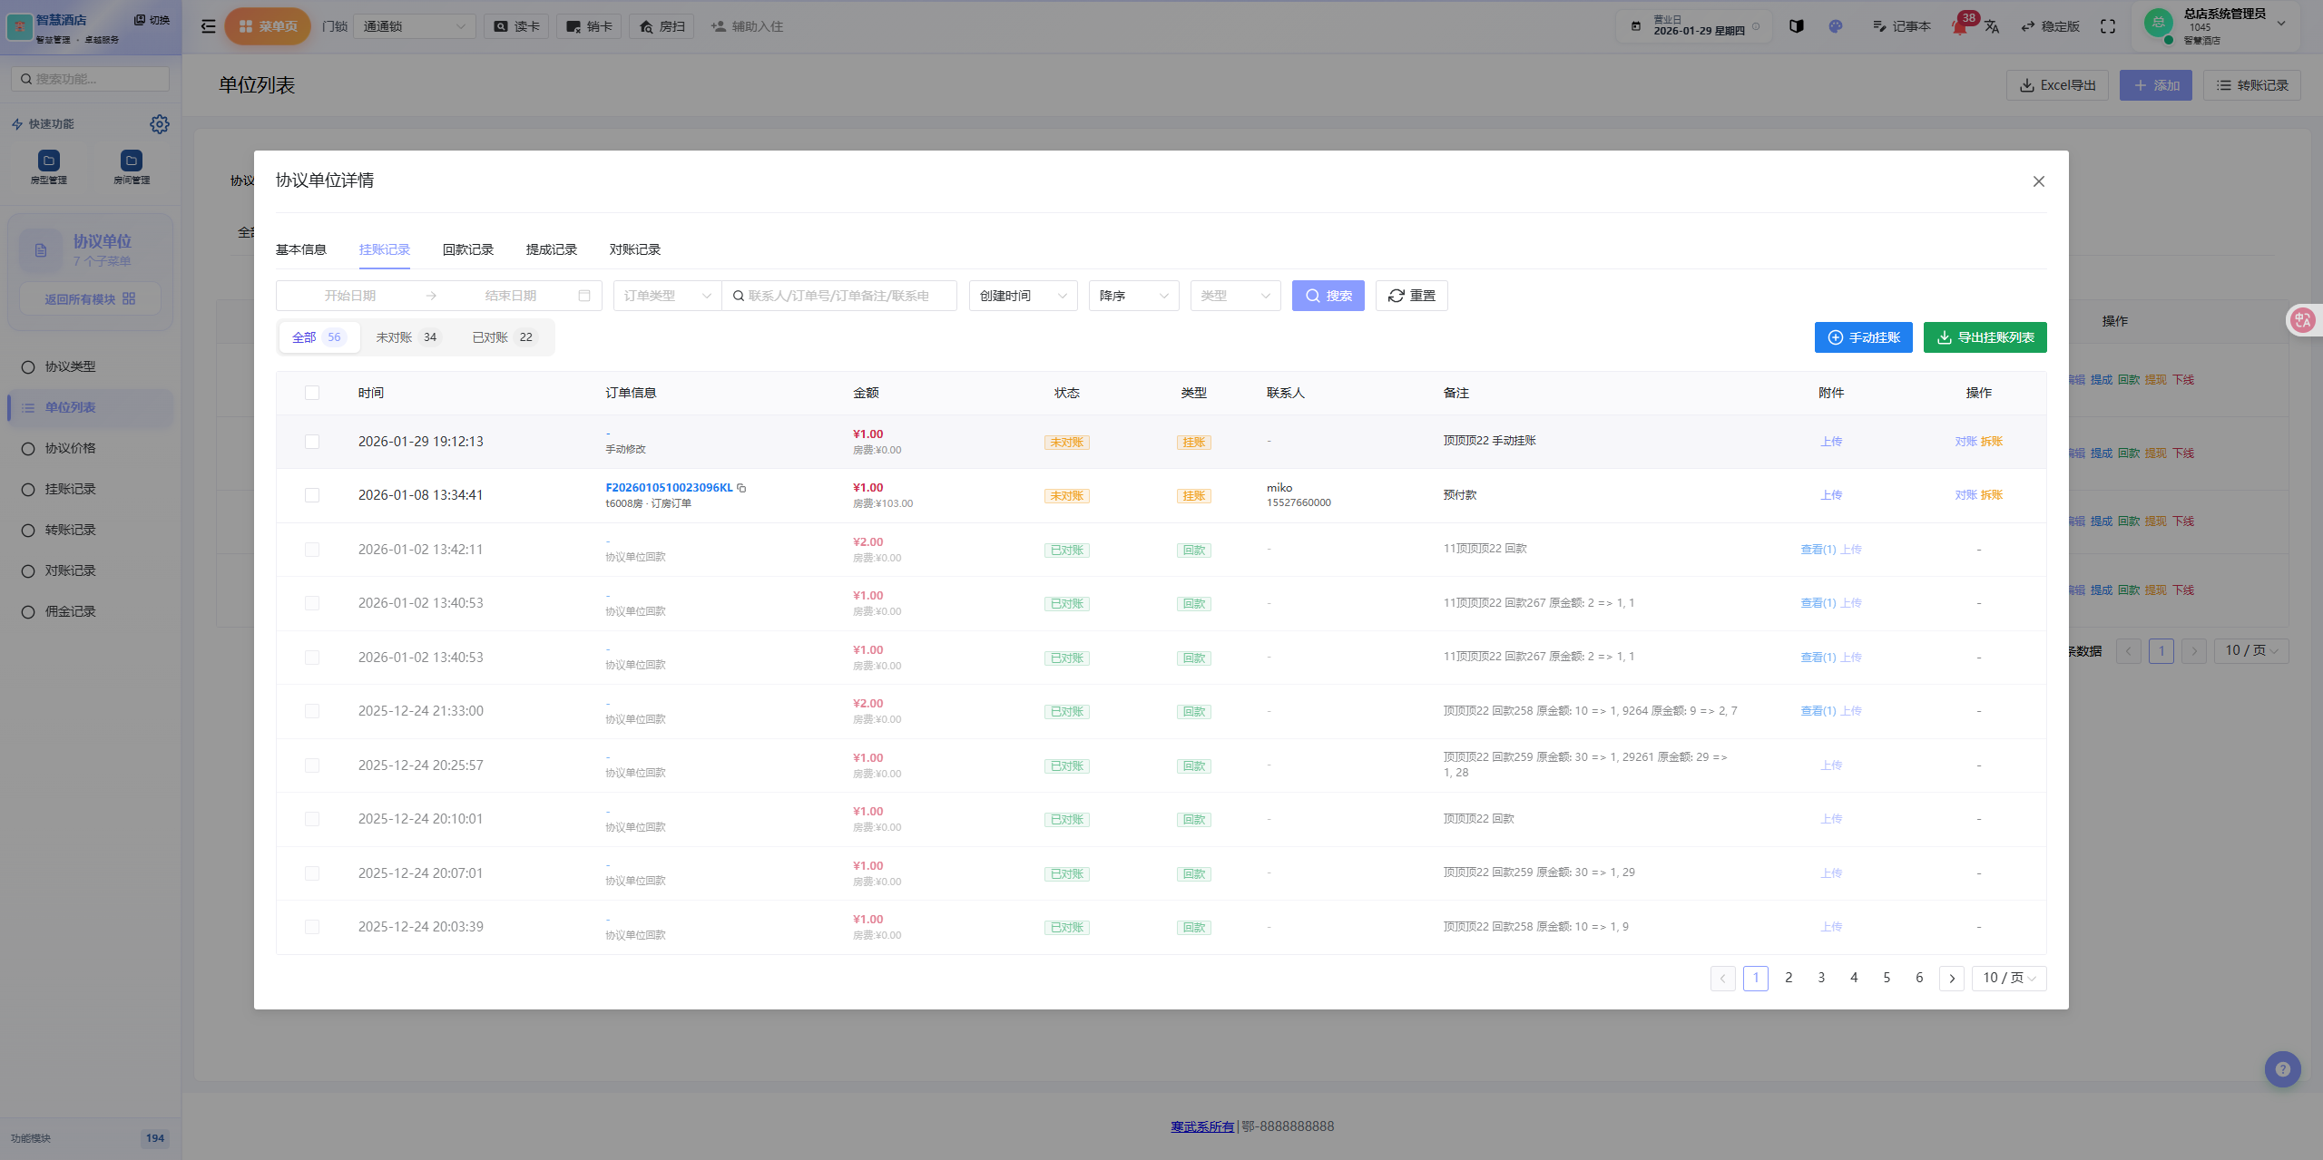Switch to the 对账记录 tab
The width and height of the screenshot is (2323, 1160).
click(x=634, y=249)
